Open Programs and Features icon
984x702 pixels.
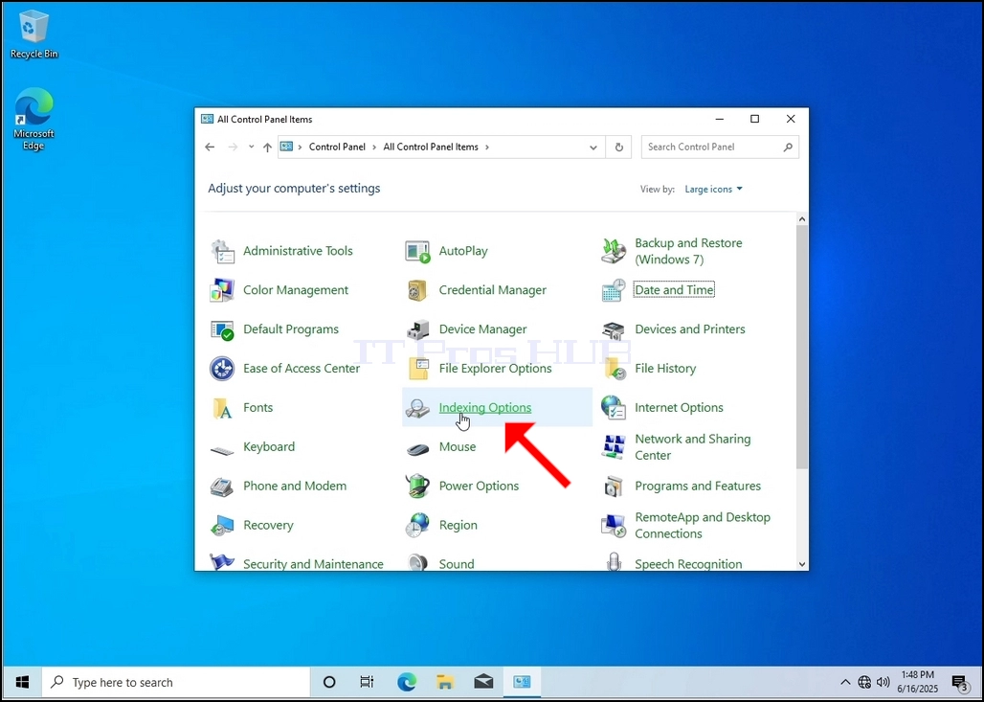(x=614, y=487)
